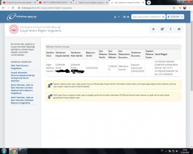193x154 pixels.
Task: Click the taskbar clock showing 27.04.2020
Action: [185, 151]
